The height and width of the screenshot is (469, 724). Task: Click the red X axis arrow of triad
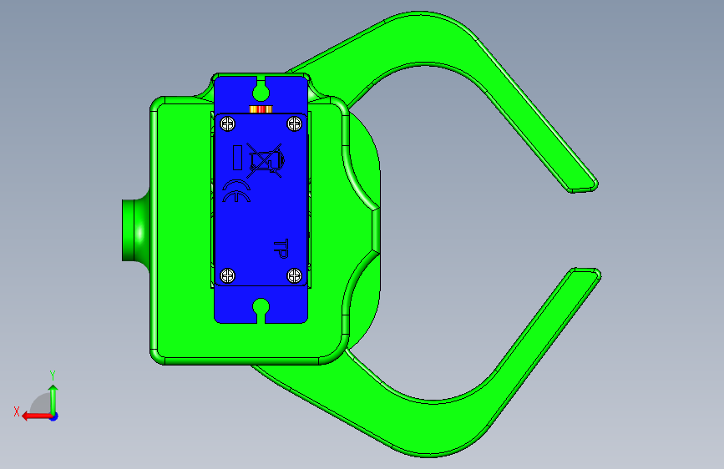point(36,416)
